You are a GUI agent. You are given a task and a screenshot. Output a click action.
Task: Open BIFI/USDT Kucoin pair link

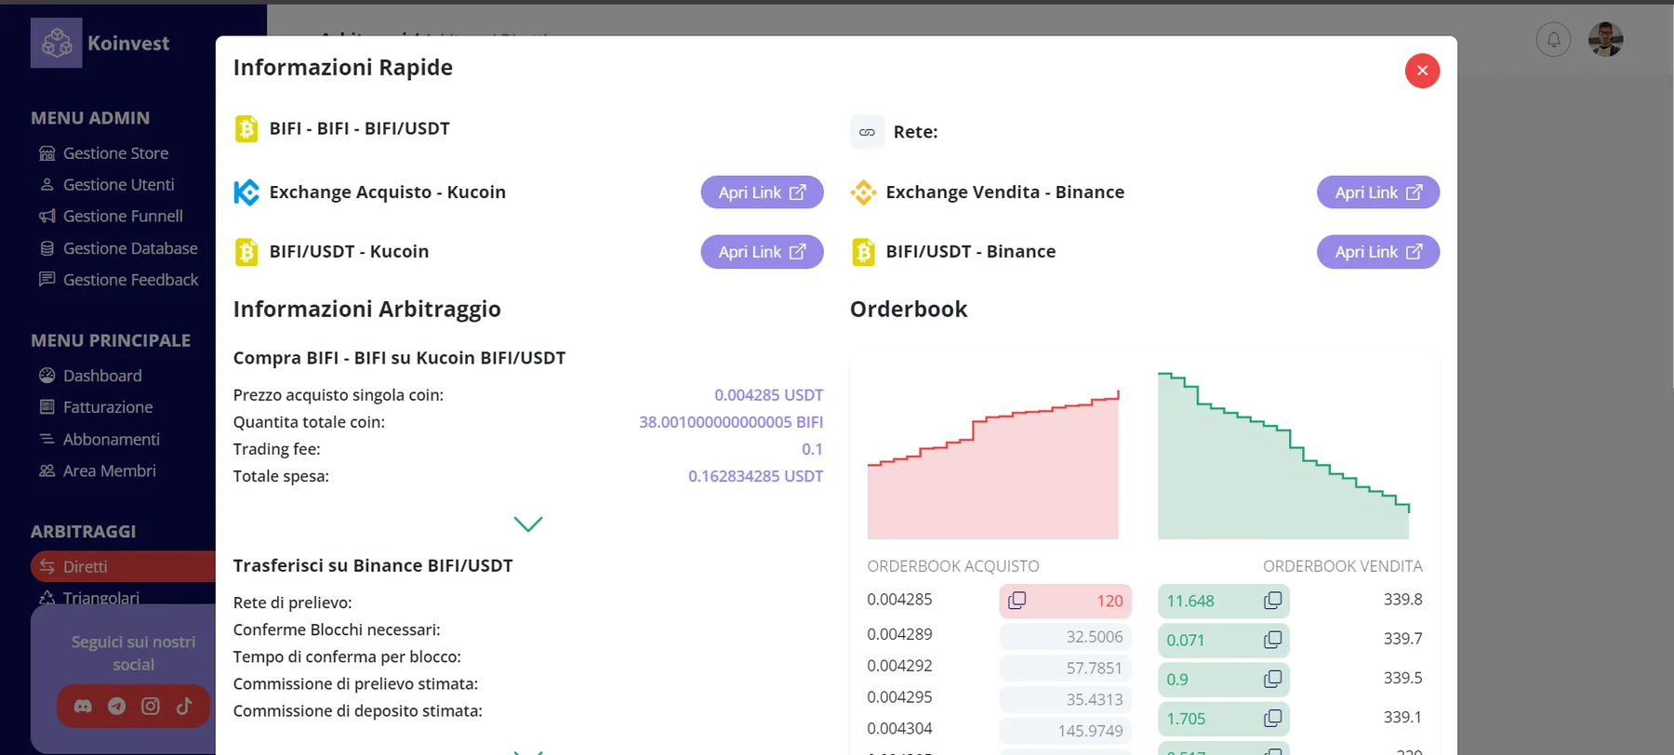point(762,252)
